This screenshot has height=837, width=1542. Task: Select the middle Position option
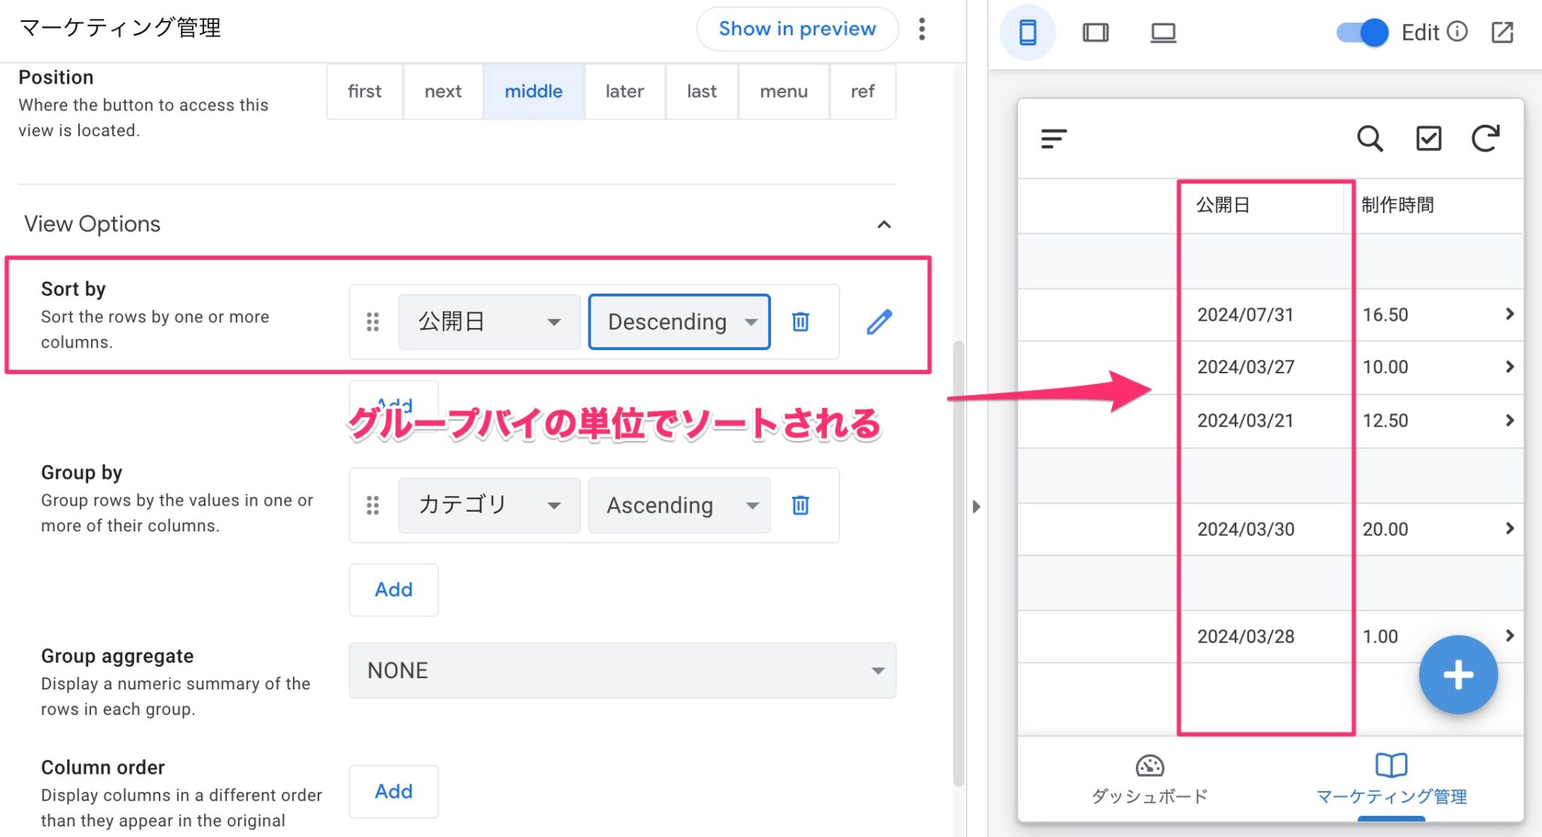click(x=533, y=91)
